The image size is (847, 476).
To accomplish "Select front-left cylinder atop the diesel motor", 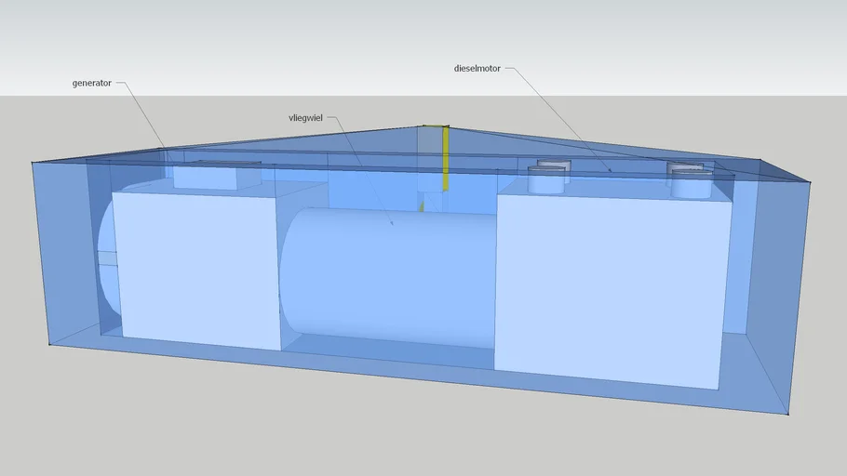I will pos(546,181).
